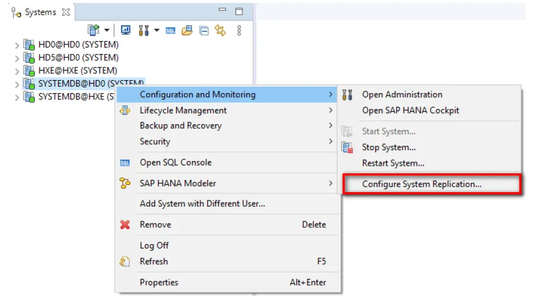Open Properties from the context menu
The width and height of the screenshot is (540, 304).
[227, 282]
